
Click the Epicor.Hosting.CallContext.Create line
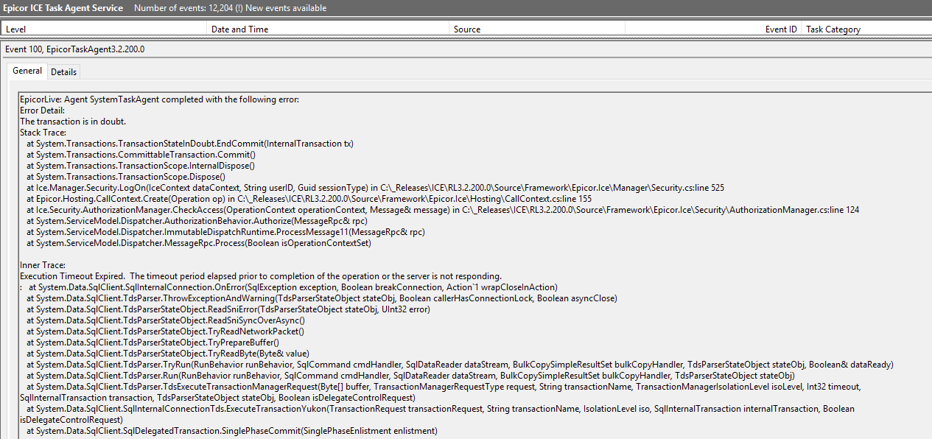pyautogui.click(x=309, y=199)
